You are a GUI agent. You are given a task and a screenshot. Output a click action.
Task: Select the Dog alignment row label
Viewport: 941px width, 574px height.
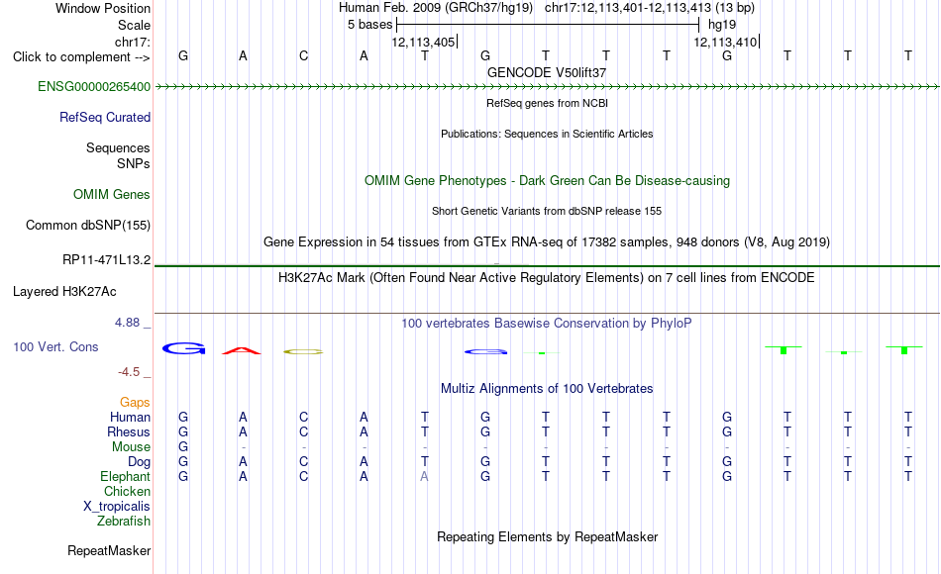coord(139,461)
